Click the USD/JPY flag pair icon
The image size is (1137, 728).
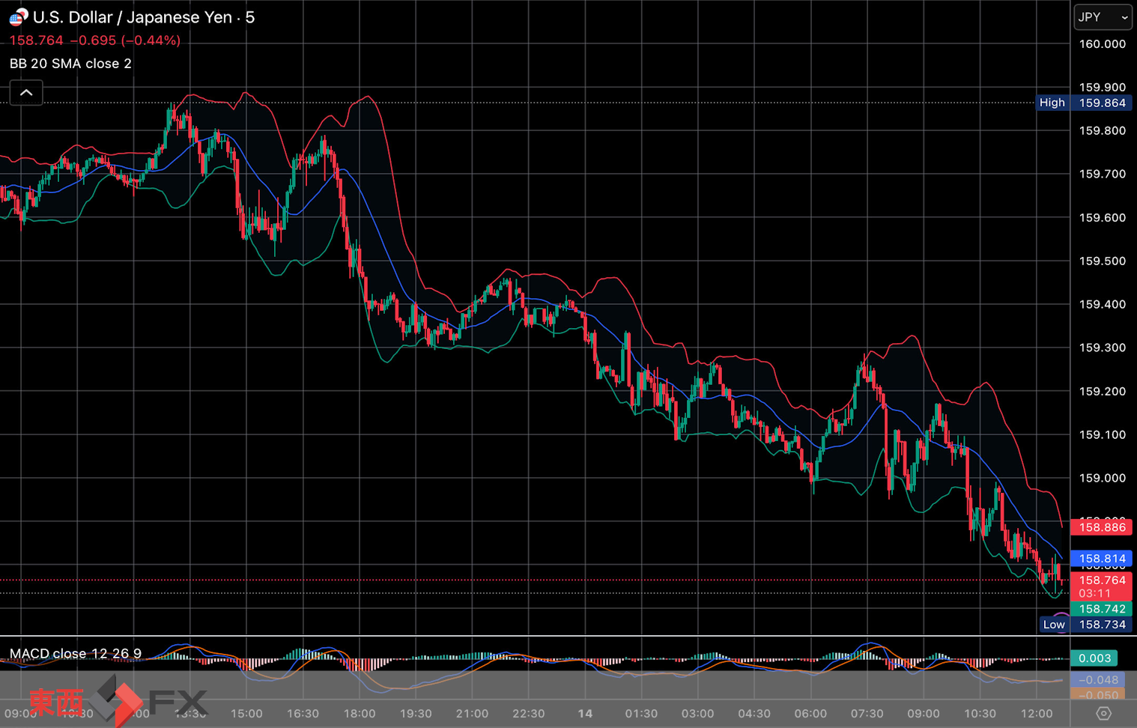click(18, 16)
